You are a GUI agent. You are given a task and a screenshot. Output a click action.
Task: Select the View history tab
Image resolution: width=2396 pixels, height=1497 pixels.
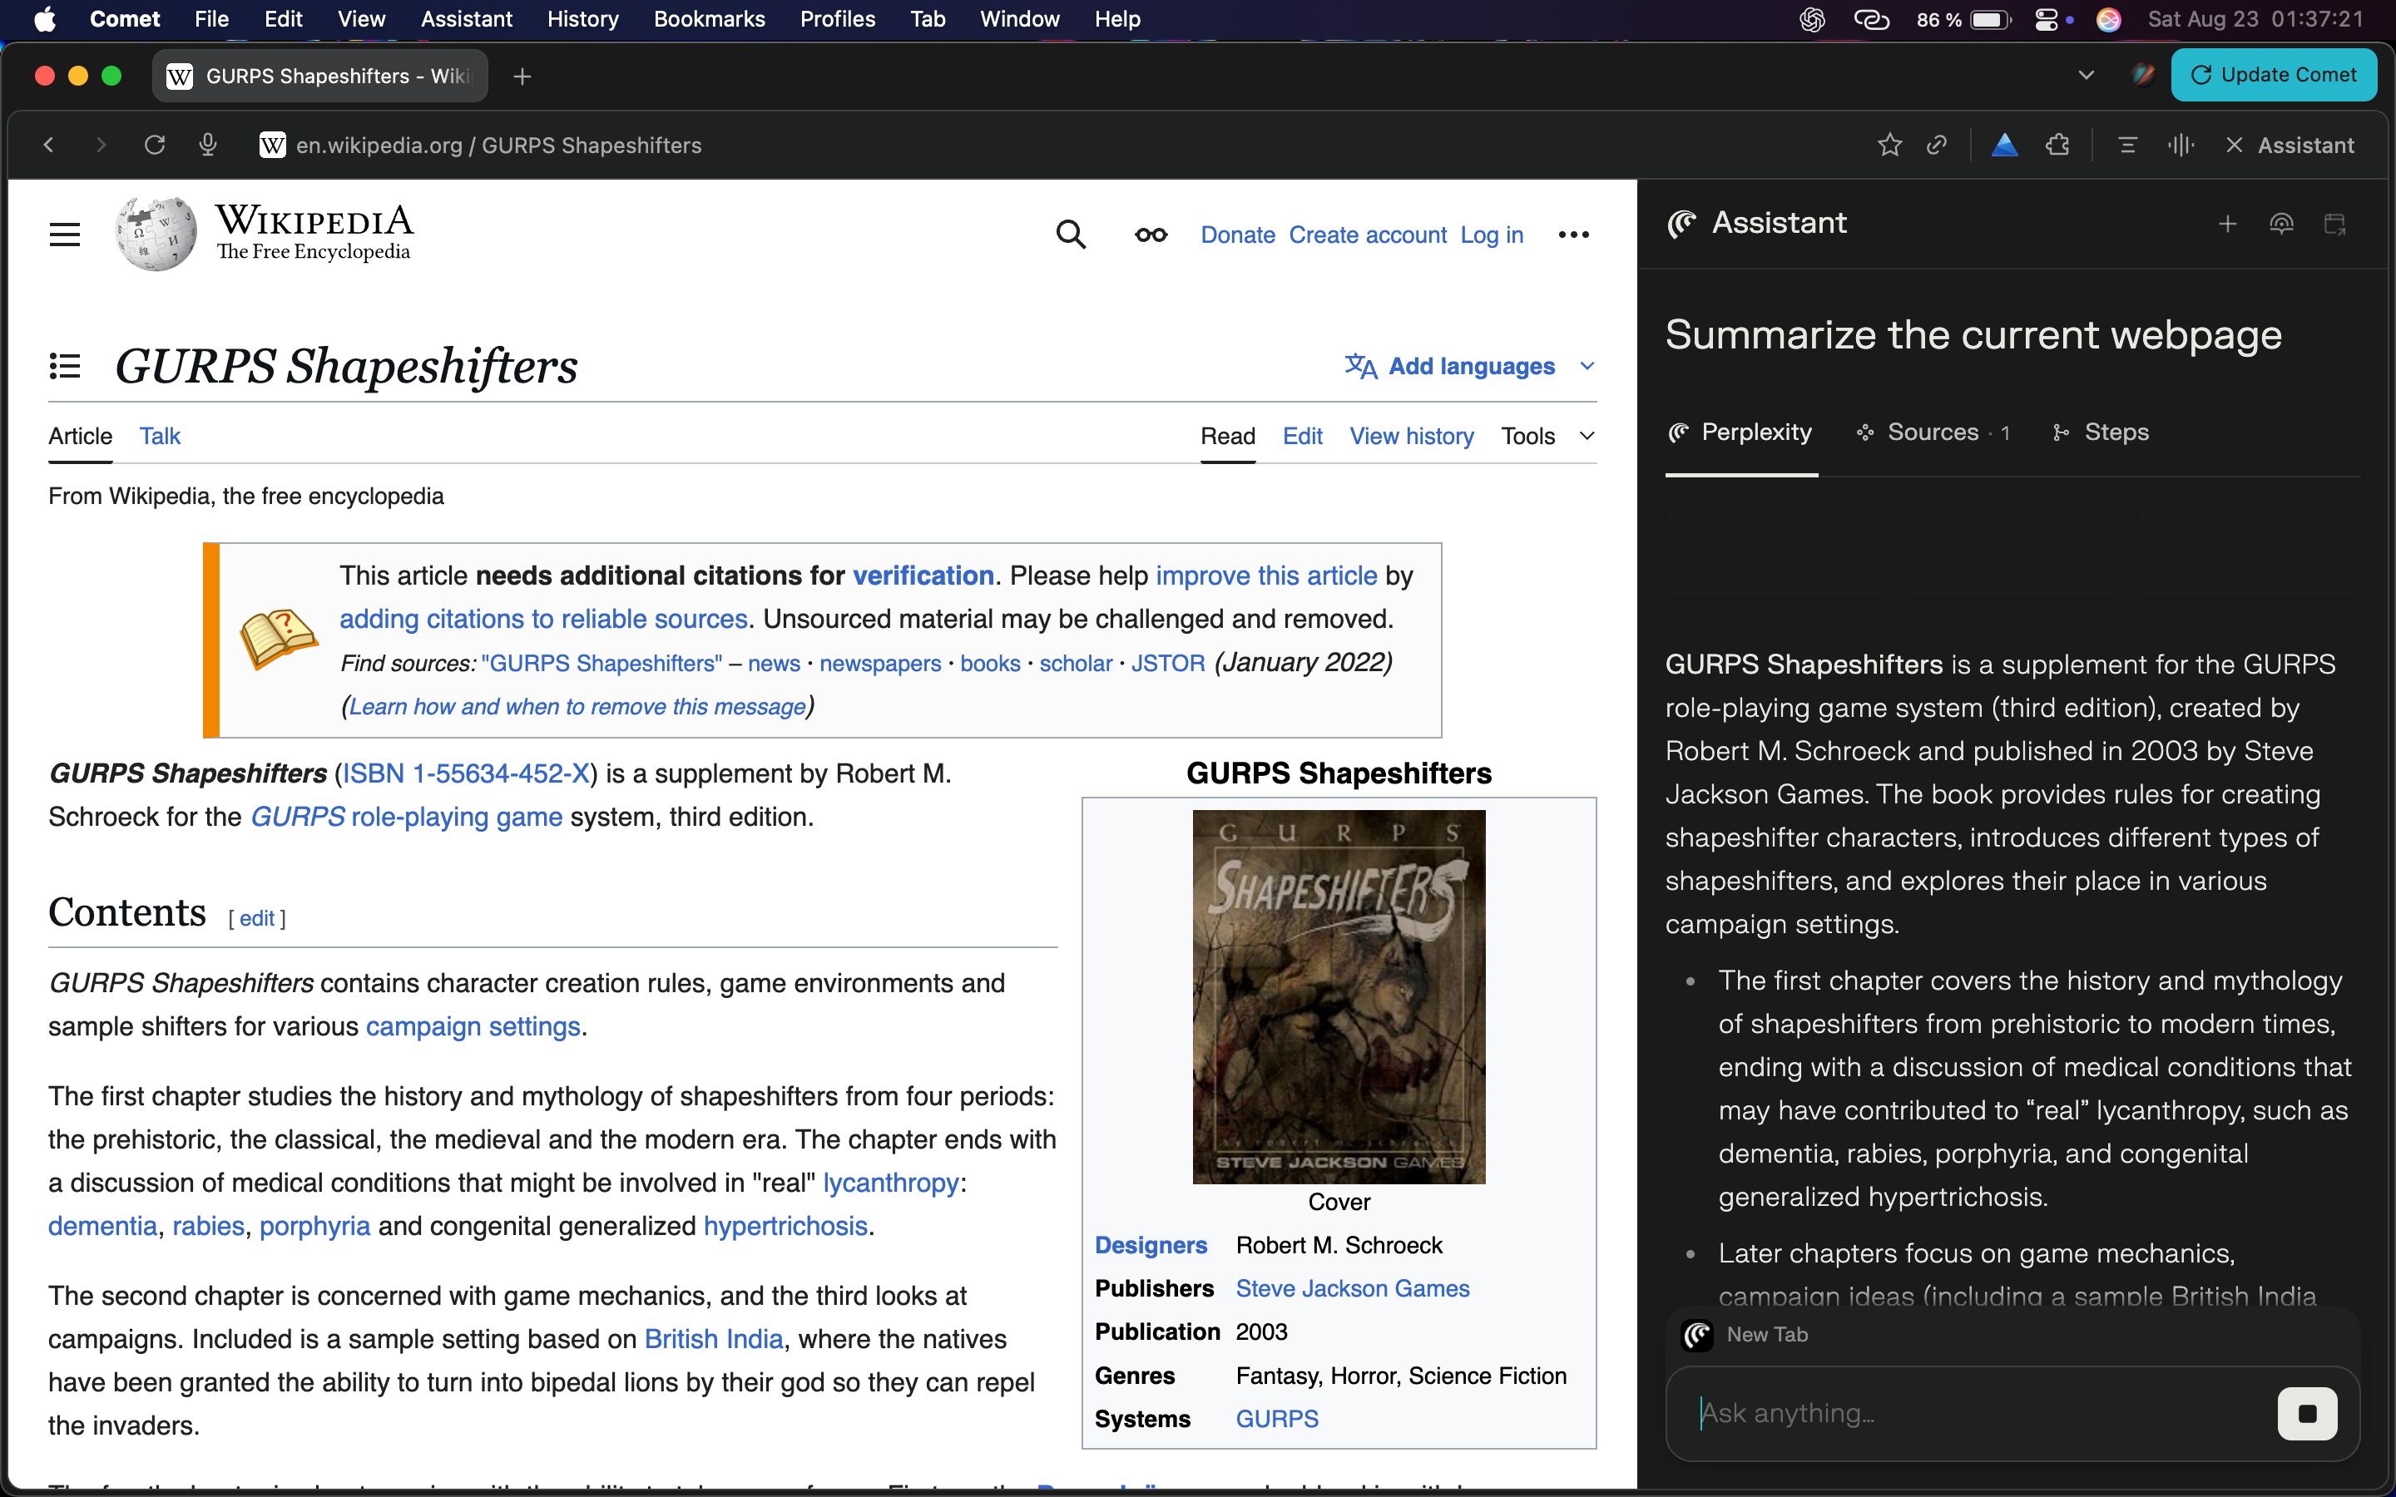pos(1411,436)
